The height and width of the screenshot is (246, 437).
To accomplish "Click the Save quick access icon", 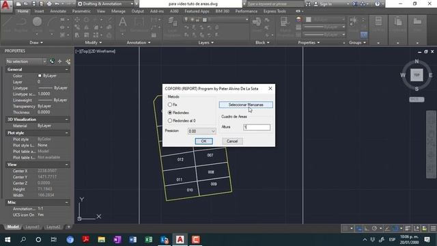I will 33,4.
